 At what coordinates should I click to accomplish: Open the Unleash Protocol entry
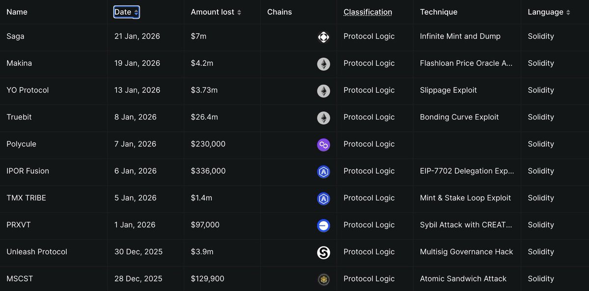click(x=37, y=252)
